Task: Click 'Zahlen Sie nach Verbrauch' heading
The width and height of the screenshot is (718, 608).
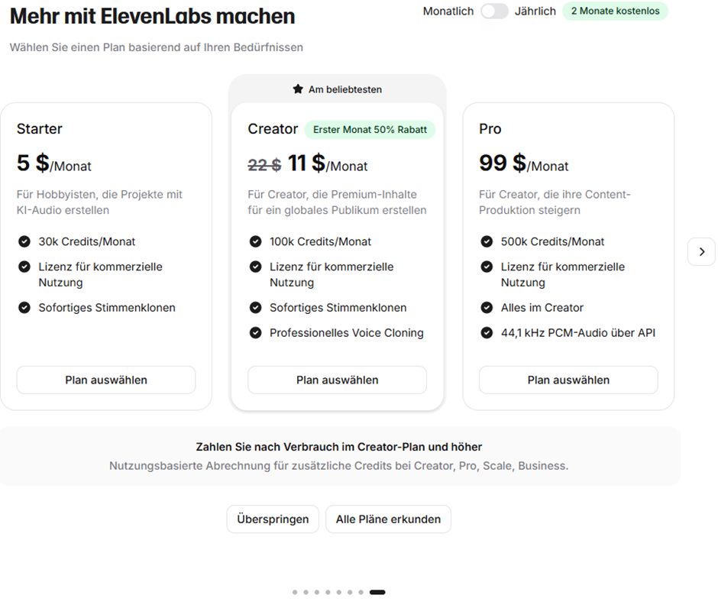Action: tap(339, 447)
